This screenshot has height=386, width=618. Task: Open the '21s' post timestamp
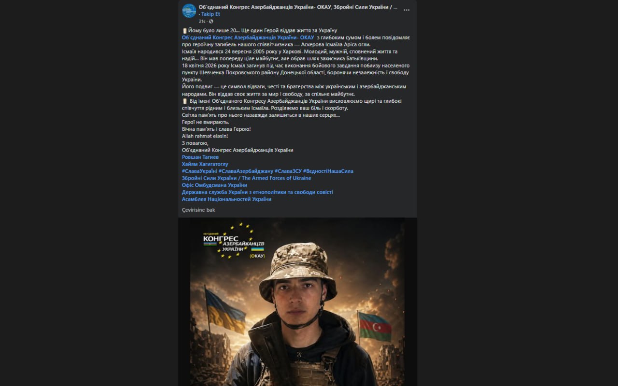[202, 21]
